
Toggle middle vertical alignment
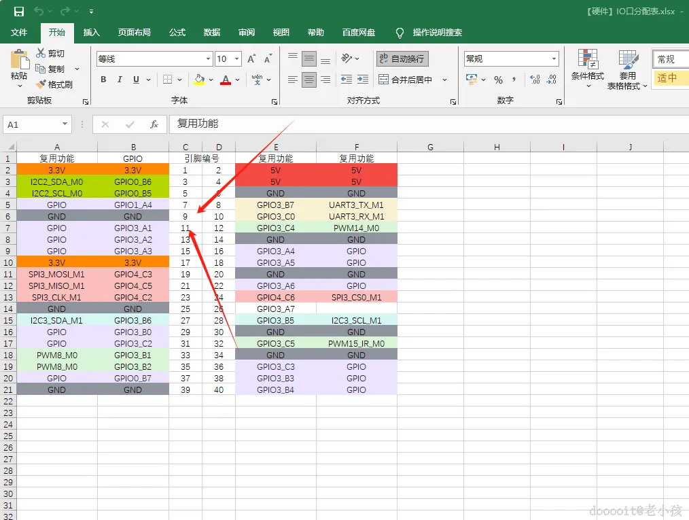pos(309,59)
